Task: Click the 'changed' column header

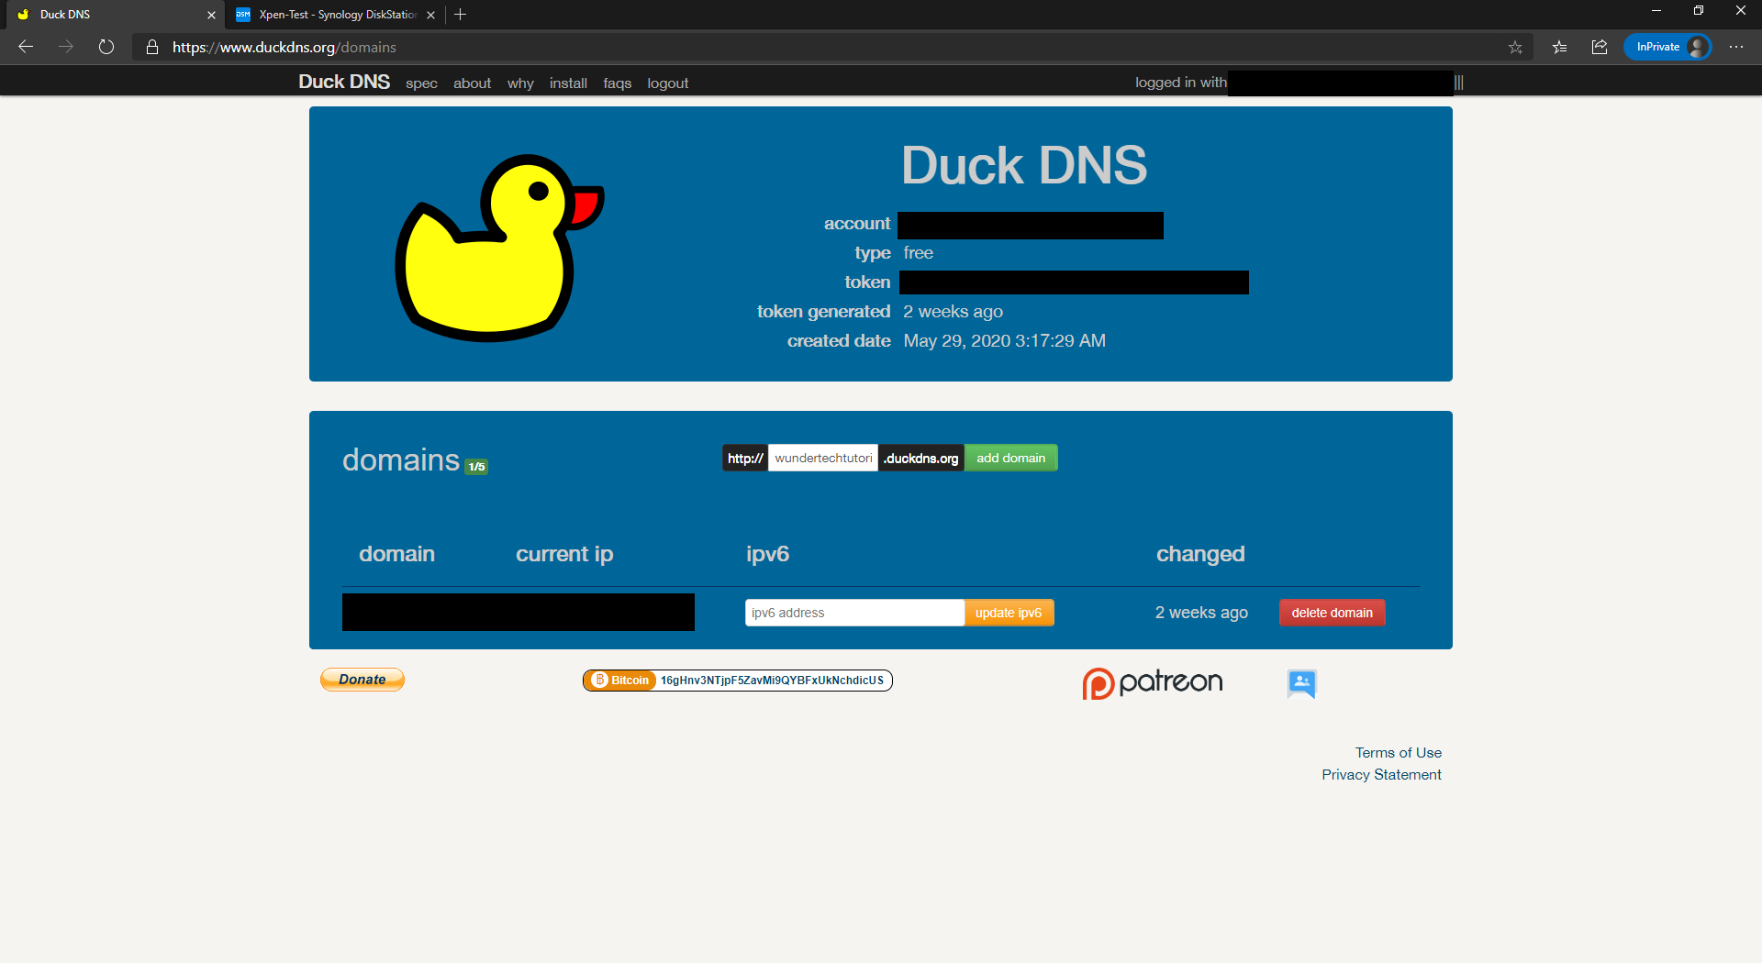Action: (1200, 554)
